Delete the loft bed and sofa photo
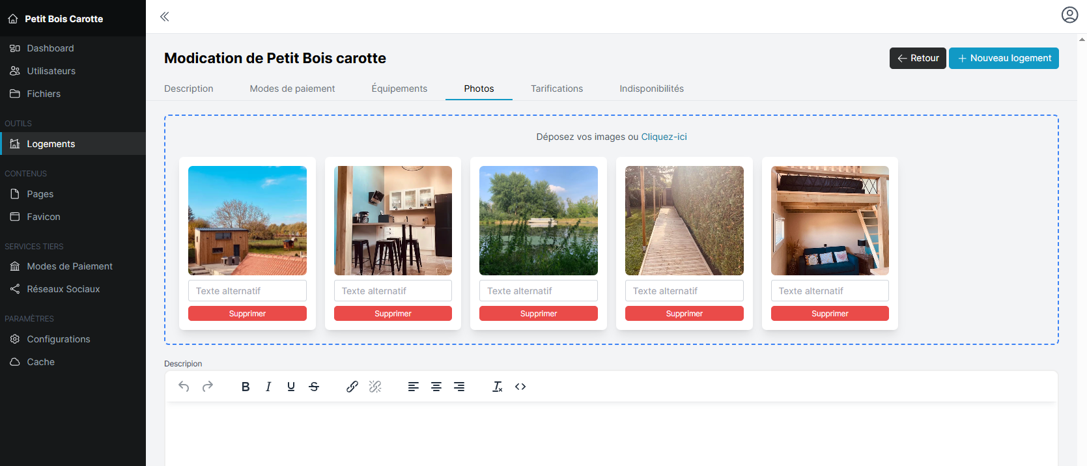The height and width of the screenshot is (466, 1087). pyautogui.click(x=830, y=314)
